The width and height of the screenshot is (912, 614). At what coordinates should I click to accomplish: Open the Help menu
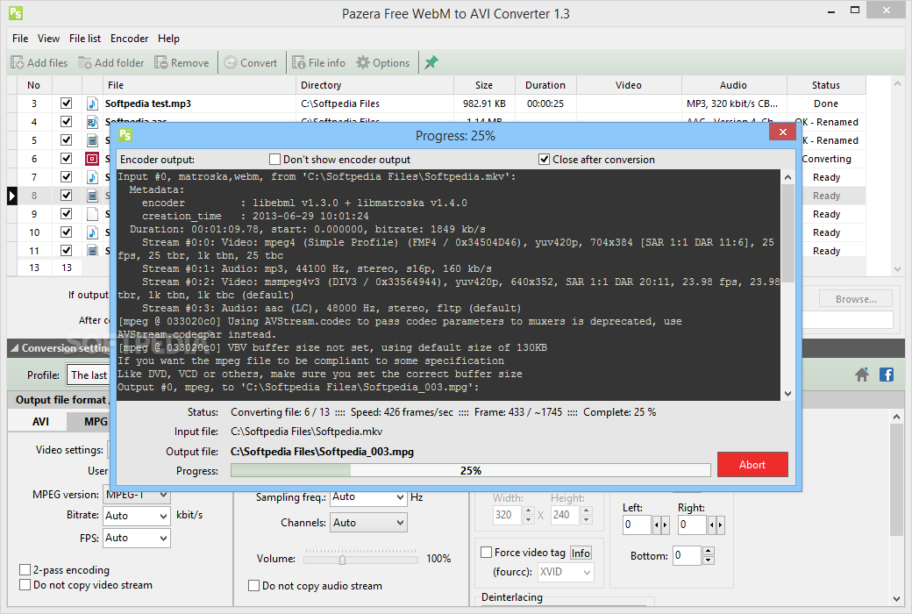(168, 39)
